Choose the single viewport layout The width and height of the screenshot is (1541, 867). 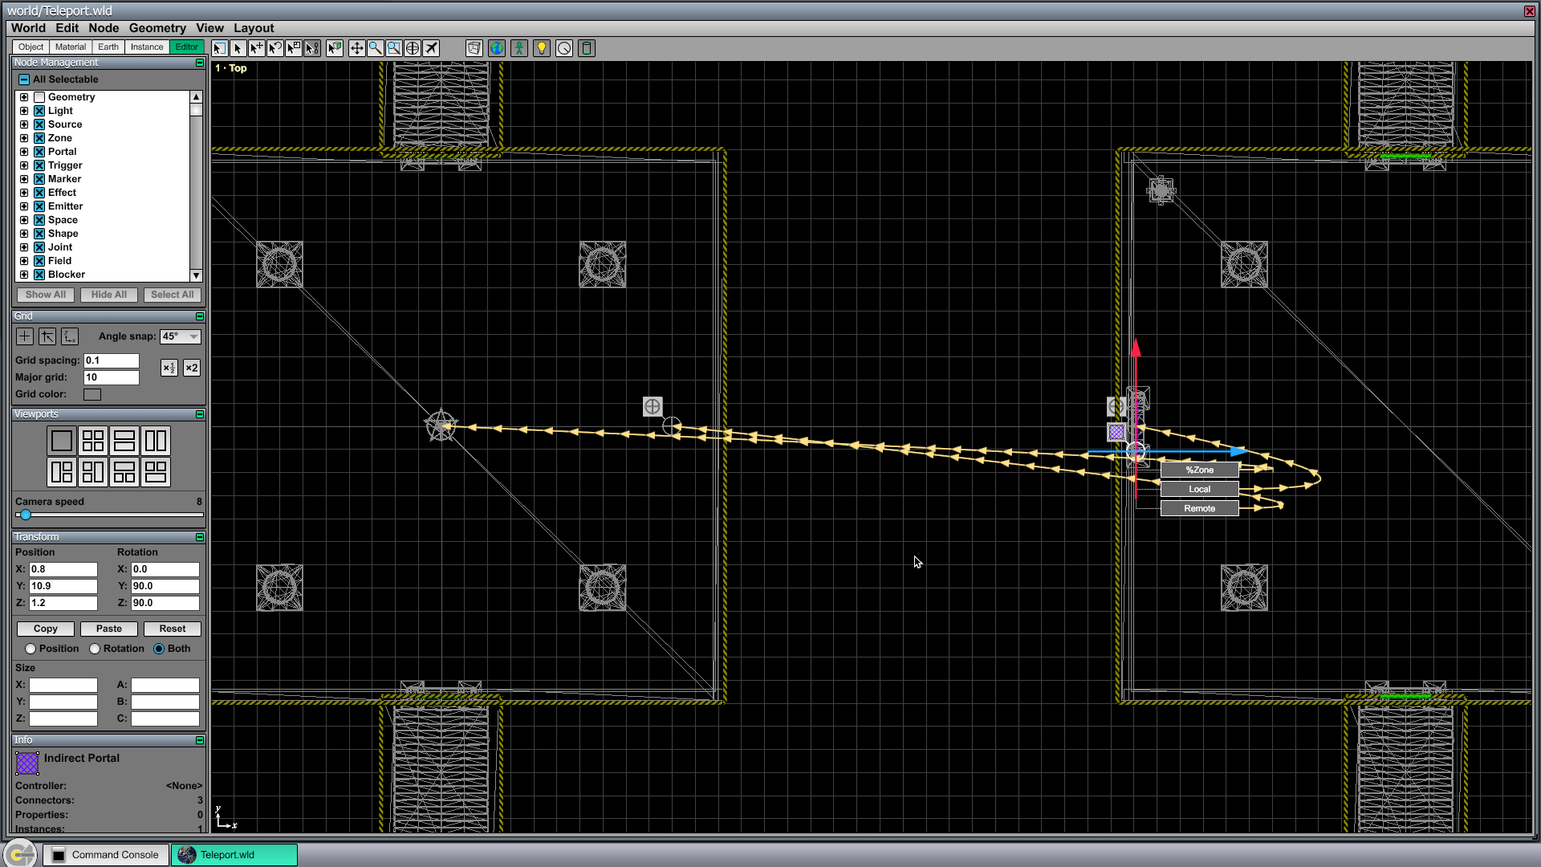coord(62,441)
